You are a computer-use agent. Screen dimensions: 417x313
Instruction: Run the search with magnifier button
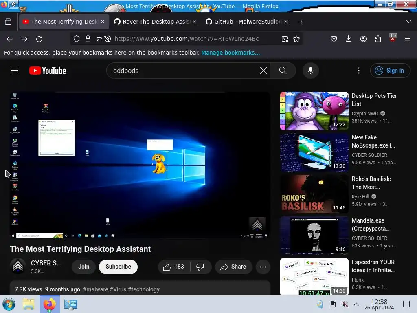[x=283, y=71]
